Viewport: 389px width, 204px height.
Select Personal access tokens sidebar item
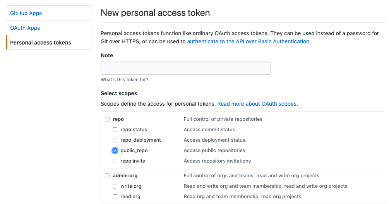coord(41,43)
